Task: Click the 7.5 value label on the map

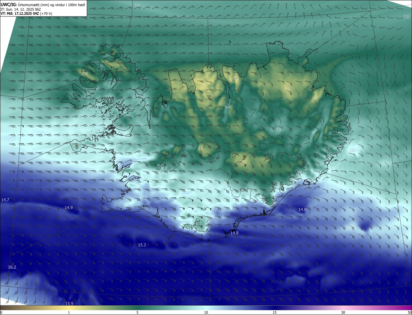Action: click(x=278, y=129)
